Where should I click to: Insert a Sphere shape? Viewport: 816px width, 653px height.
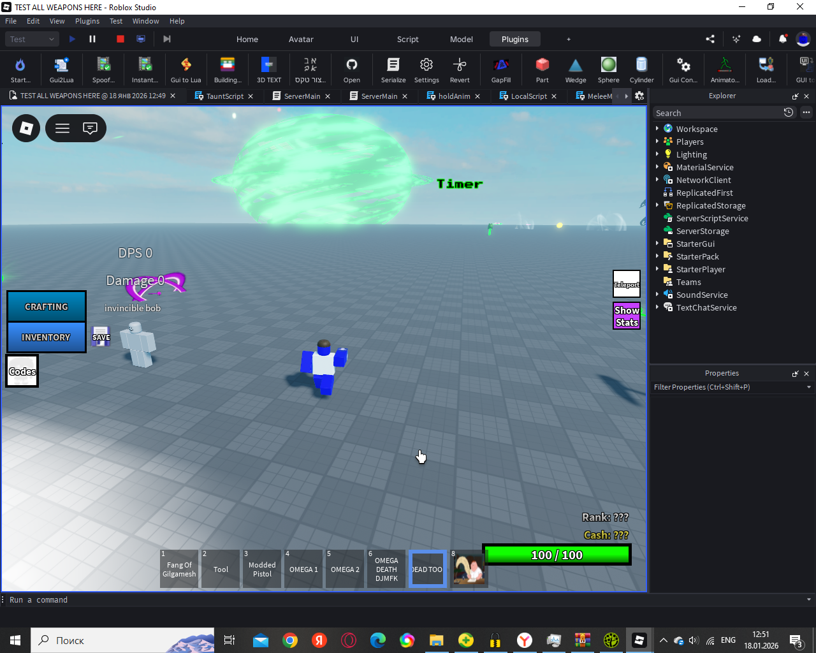(609, 70)
